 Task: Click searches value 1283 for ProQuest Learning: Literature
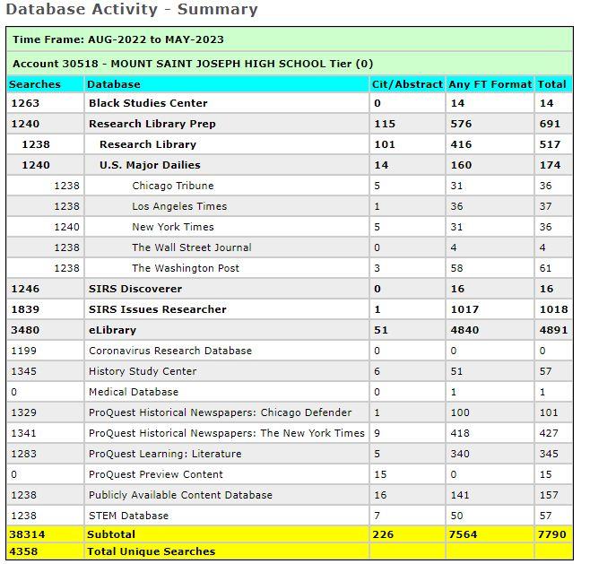(x=23, y=454)
